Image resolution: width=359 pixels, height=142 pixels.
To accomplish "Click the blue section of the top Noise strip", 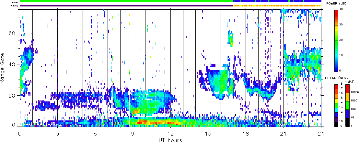I will coord(277,1).
